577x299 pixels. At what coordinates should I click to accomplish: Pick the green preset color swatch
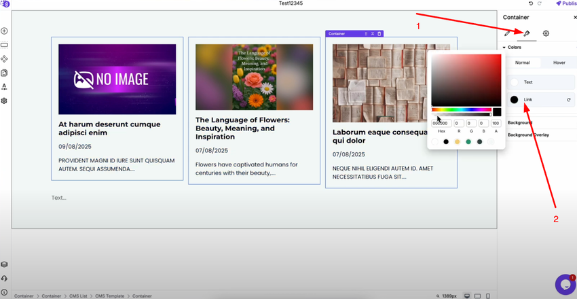[468, 142]
